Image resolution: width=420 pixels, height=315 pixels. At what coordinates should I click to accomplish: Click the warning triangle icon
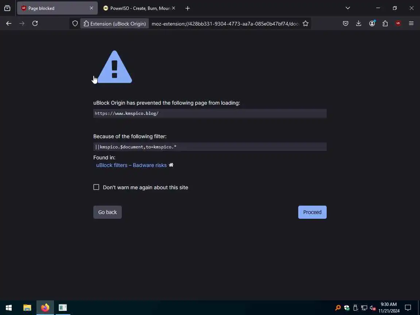tap(114, 67)
